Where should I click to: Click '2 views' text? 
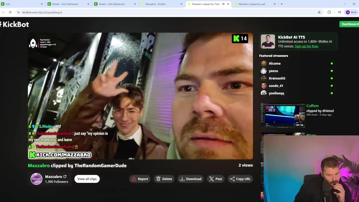tap(246, 165)
